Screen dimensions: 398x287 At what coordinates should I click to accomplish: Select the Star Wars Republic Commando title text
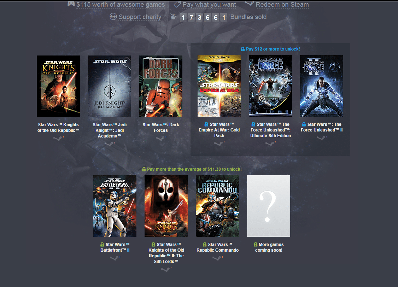[217, 247]
